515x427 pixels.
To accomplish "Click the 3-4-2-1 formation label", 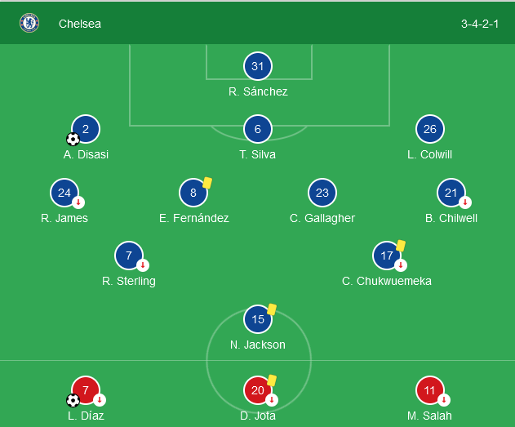I will point(480,24).
